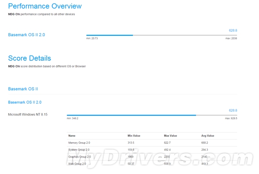The height and width of the screenshot is (174, 259).
Task: Click the max: 2038 label
Action: (231, 38)
